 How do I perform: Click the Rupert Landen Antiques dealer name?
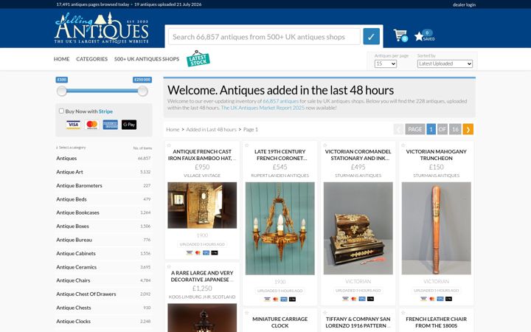pos(280,176)
